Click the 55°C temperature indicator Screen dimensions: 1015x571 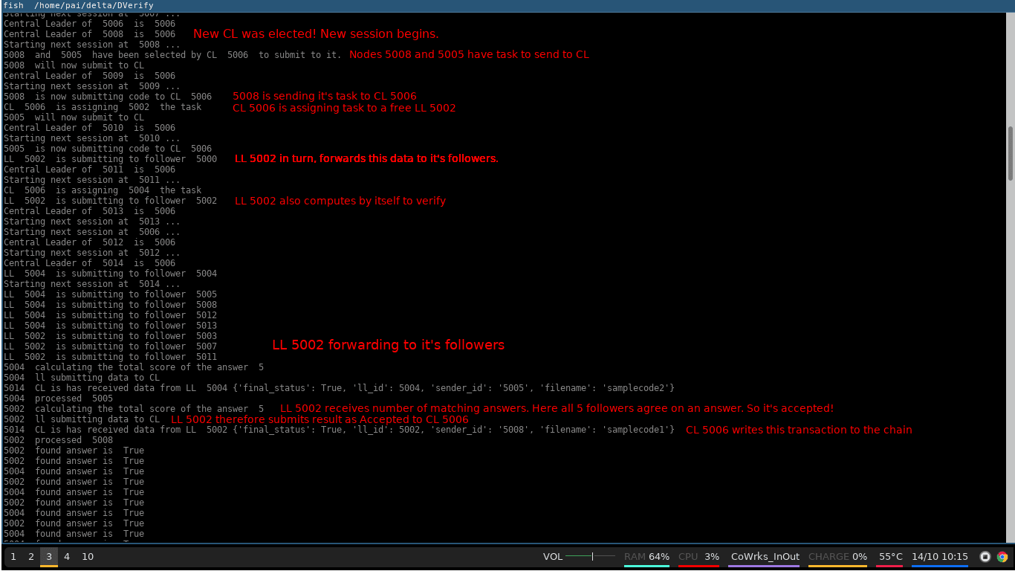tap(890, 557)
